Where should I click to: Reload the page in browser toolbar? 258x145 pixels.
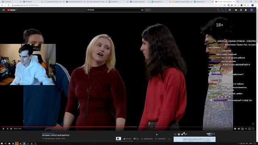pos(9,5)
